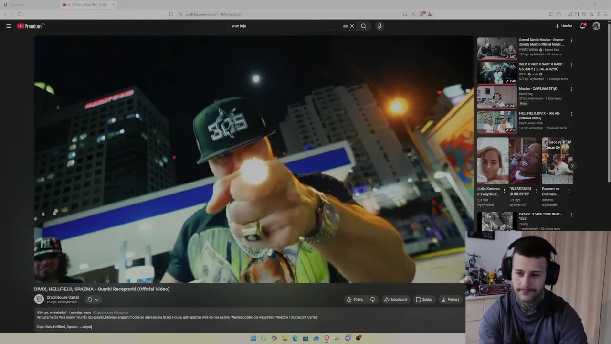611x344 pixels.
Task: Open OBS Studio taskbar icon
Action: click(x=358, y=338)
